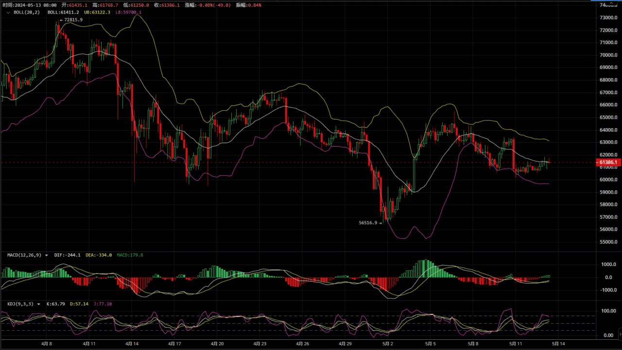The width and height of the screenshot is (622, 350).
Task: Click the 56516.9 low price marker
Action: click(x=368, y=223)
